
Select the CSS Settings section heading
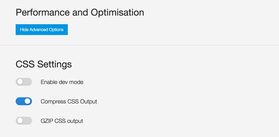[44, 65]
